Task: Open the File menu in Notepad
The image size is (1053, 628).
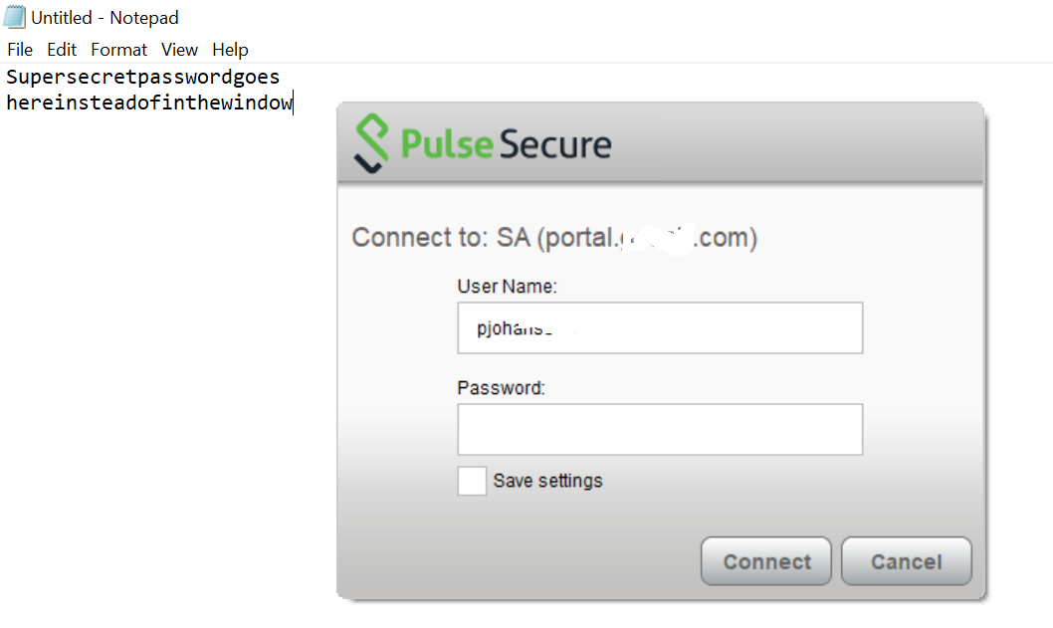Action: [x=20, y=50]
